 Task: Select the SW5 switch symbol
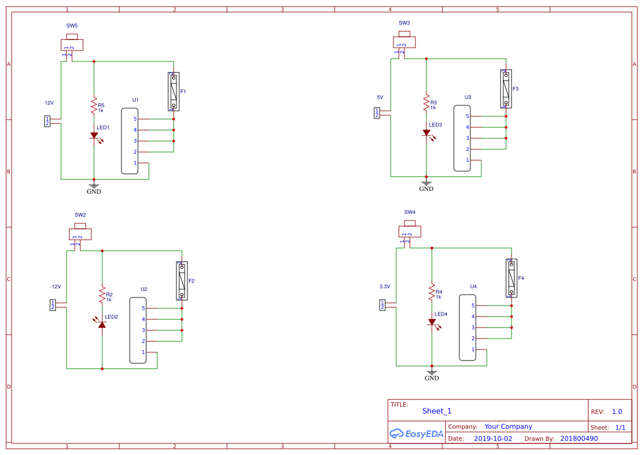click(x=71, y=44)
